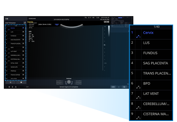
Task: Toggle the checkmark button at bottom right
Action: pyautogui.click(x=125, y=87)
